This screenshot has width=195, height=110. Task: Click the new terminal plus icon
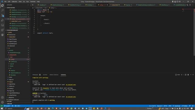[182, 75]
